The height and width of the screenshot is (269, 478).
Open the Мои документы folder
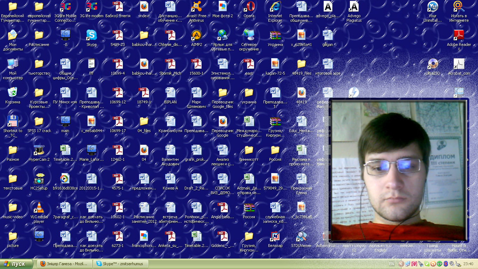(13, 35)
